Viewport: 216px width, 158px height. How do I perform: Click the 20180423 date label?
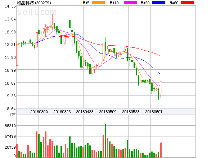pos(85,112)
